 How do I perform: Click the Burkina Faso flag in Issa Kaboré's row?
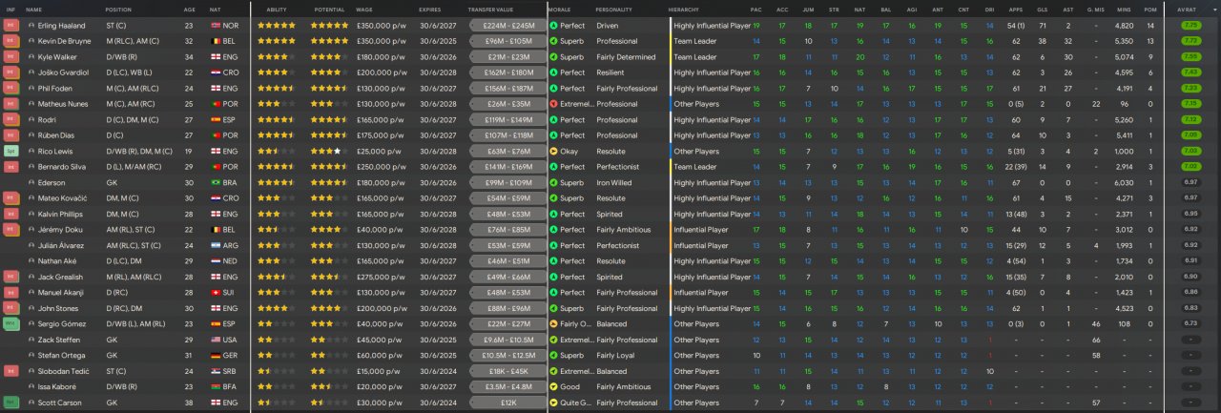pyautogui.click(x=215, y=387)
